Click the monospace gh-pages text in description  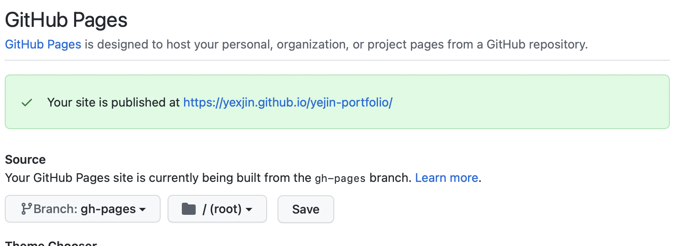(x=340, y=178)
